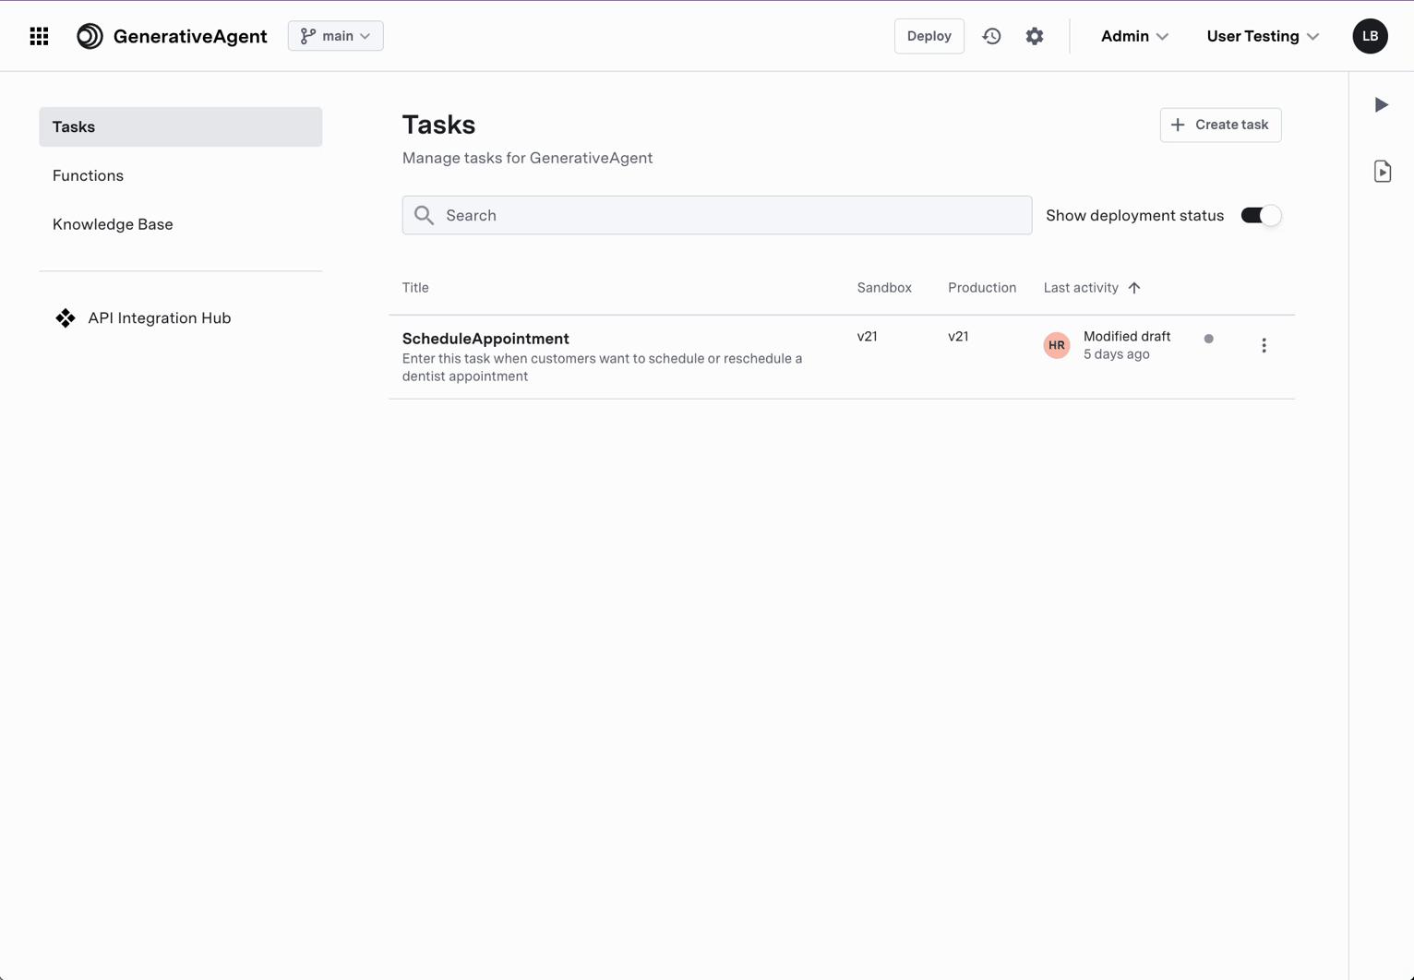Open the test scripts panel icon
The image size is (1414, 980).
click(x=1382, y=170)
